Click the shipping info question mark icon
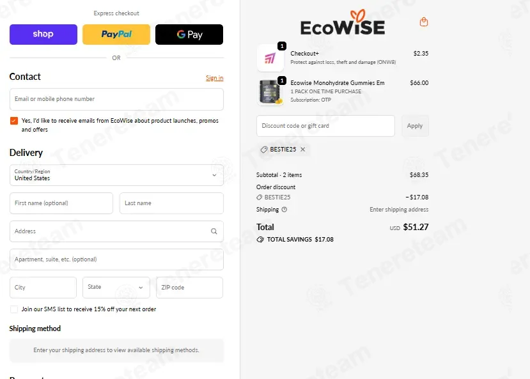The image size is (530, 379). (x=284, y=210)
